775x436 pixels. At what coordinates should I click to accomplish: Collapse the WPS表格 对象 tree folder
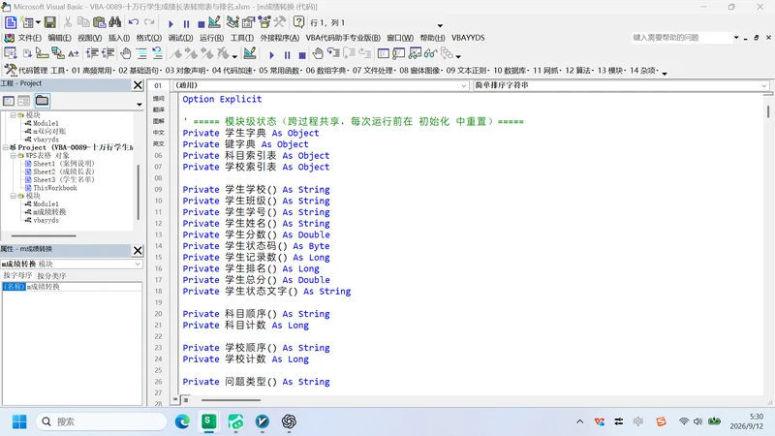coord(14,155)
